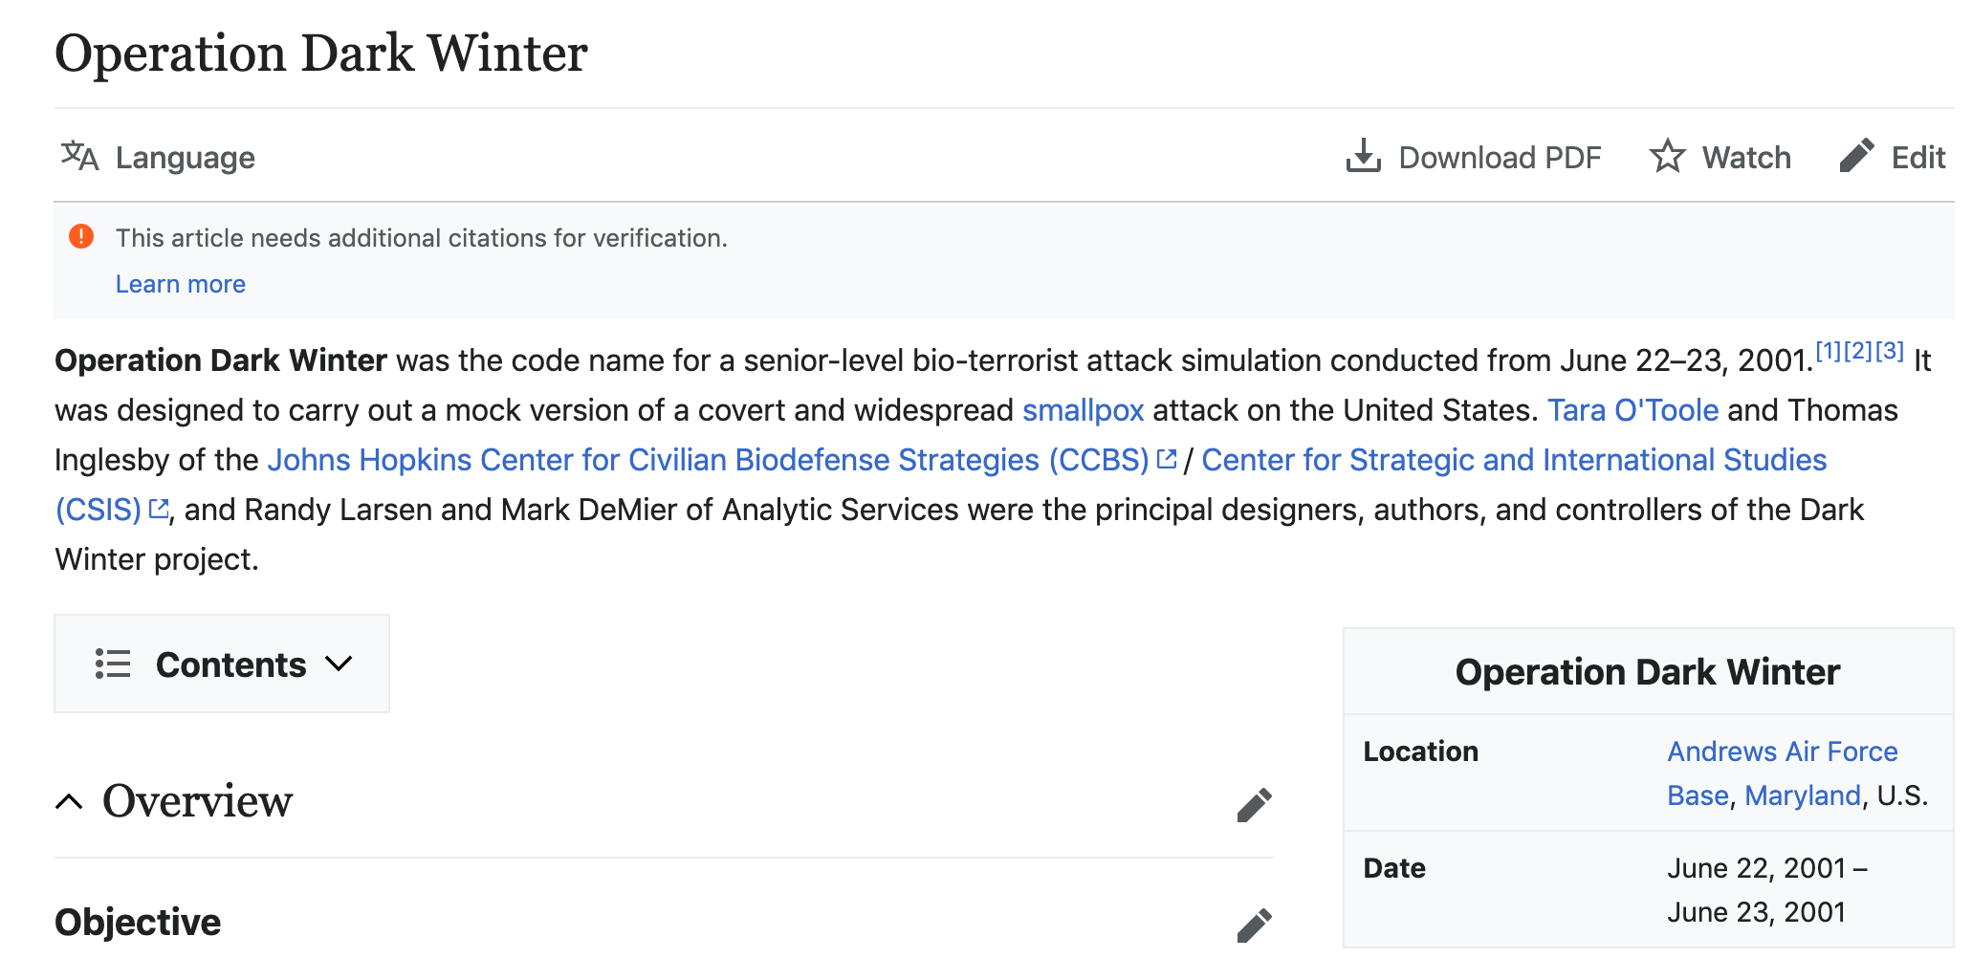This screenshot has height=958, width=1972.
Task: Collapse the Overview section chevron
Action: (69, 801)
